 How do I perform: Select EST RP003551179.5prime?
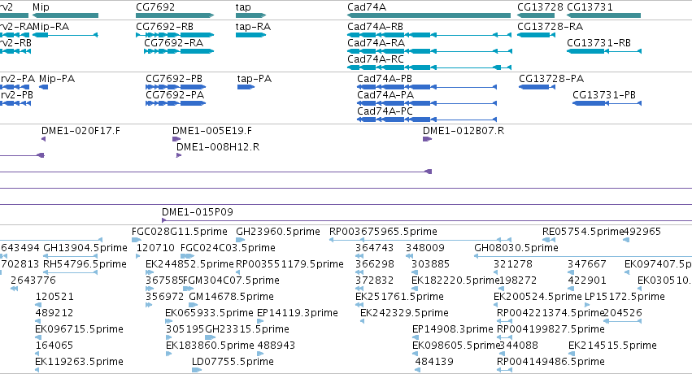pyautogui.click(x=239, y=272)
